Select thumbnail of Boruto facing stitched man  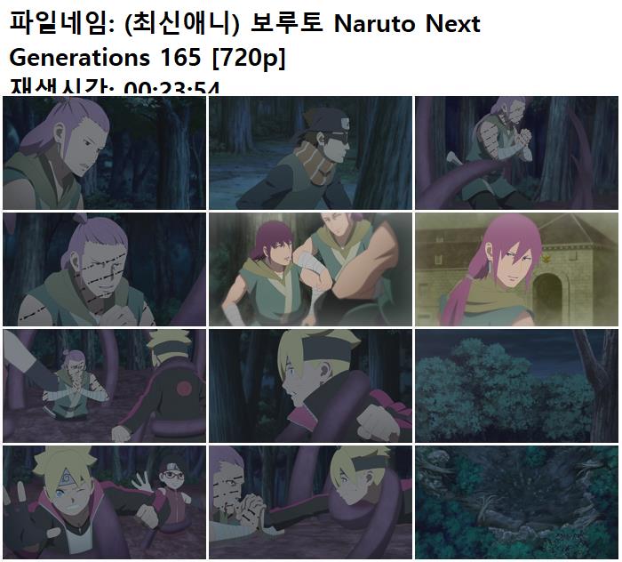[x=311, y=502]
